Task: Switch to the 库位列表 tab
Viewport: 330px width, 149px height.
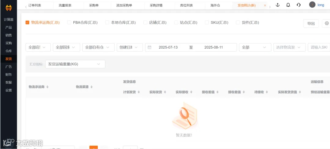Action: (x=186, y=5)
